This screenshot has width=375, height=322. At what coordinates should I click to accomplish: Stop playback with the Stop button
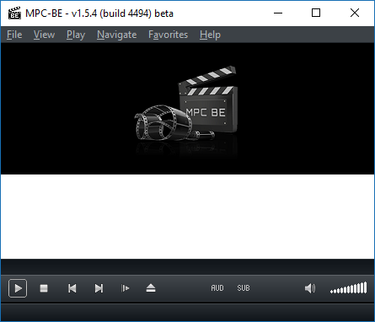click(44, 288)
